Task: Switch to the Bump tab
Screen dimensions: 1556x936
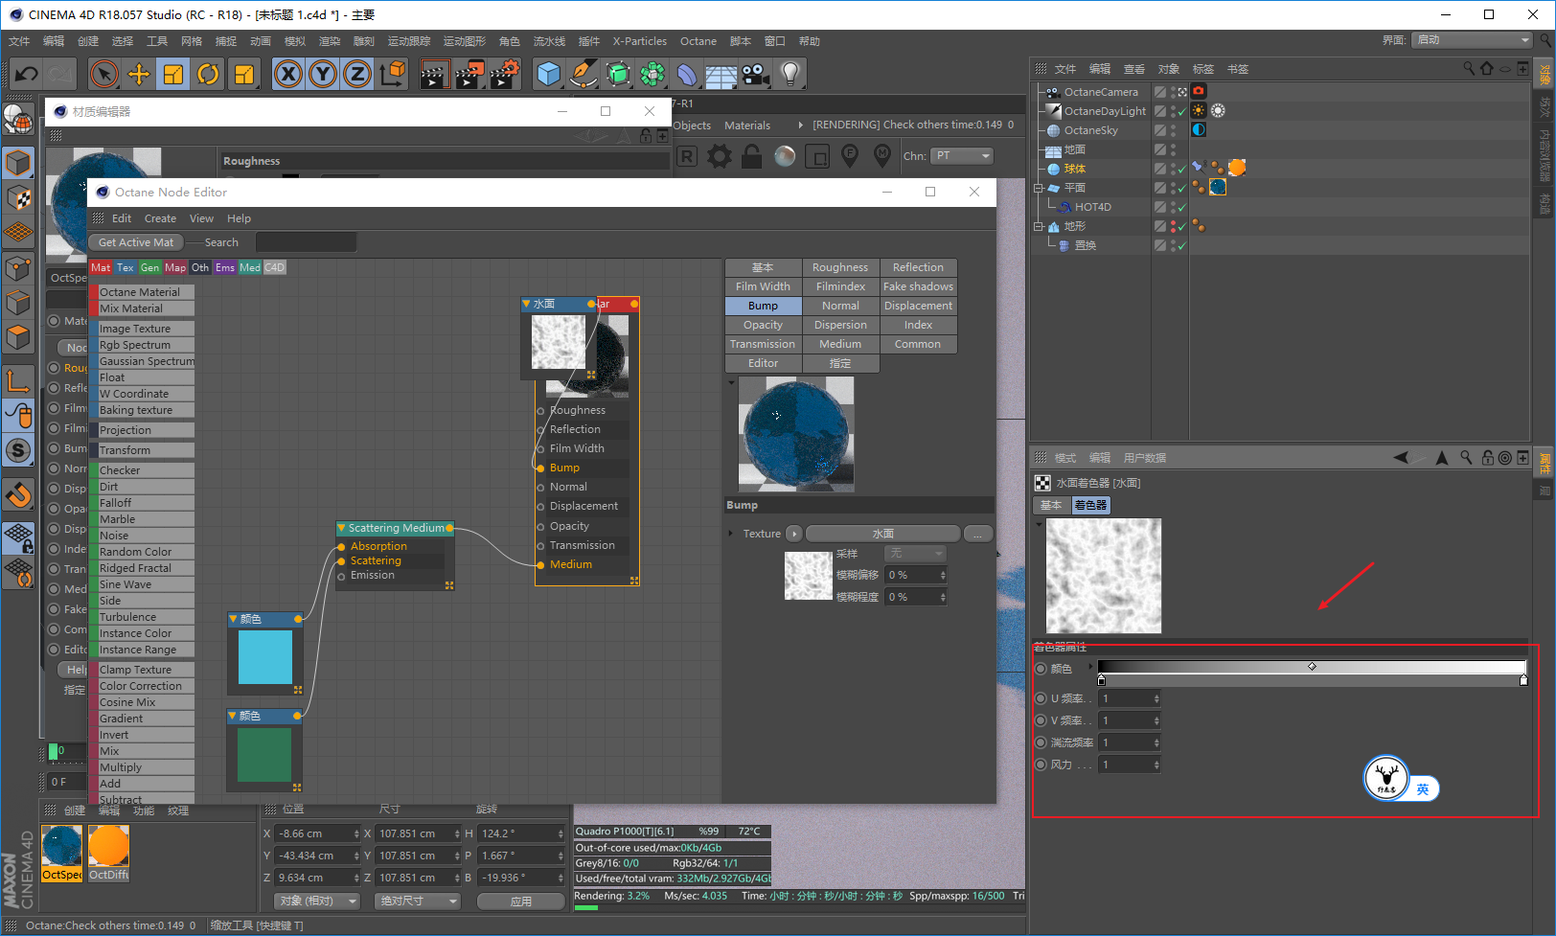Action: click(763, 306)
